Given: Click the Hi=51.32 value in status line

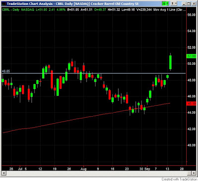Looking at the screenshot, I should pyautogui.click(x=114, y=10).
